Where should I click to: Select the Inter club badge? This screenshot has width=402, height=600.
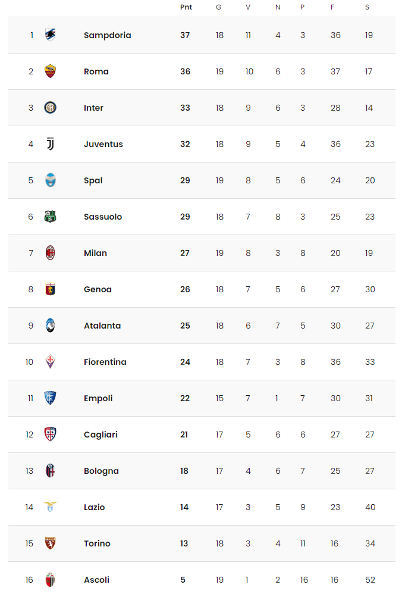pyautogui.click(x=50, y=108)
